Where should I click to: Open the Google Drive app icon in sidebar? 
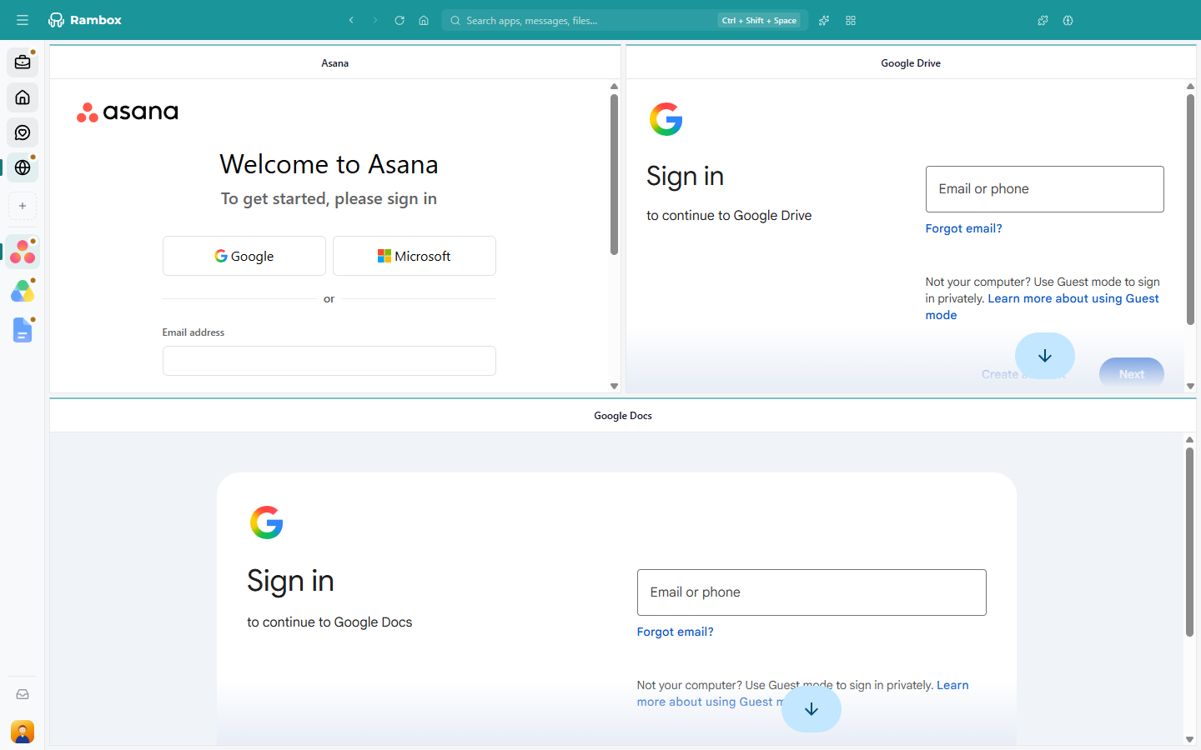tap(23, 291)
